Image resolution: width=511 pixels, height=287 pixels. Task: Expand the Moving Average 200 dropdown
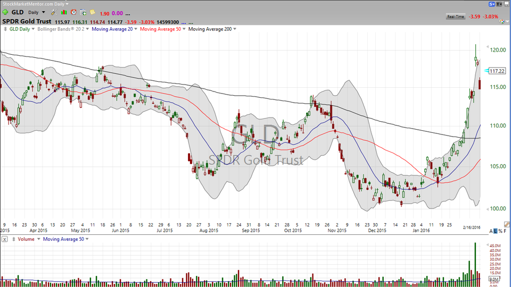(235, 29)
